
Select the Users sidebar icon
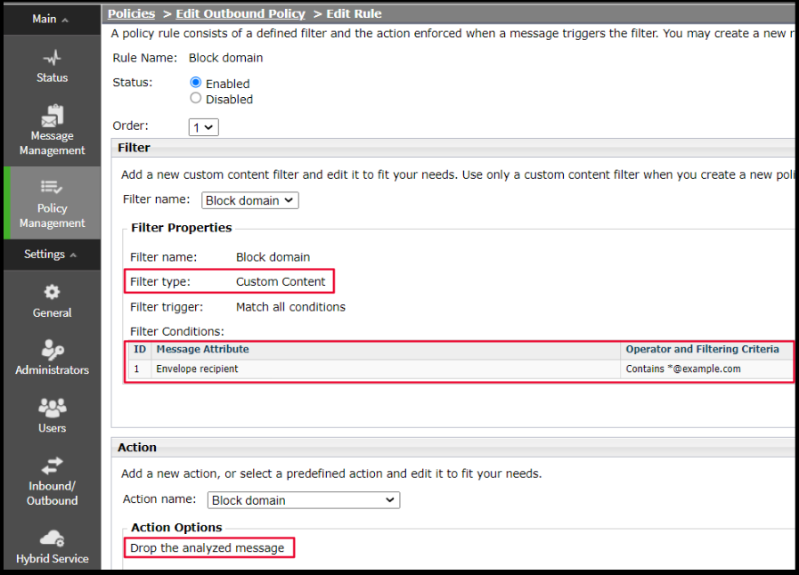point(52,409)
